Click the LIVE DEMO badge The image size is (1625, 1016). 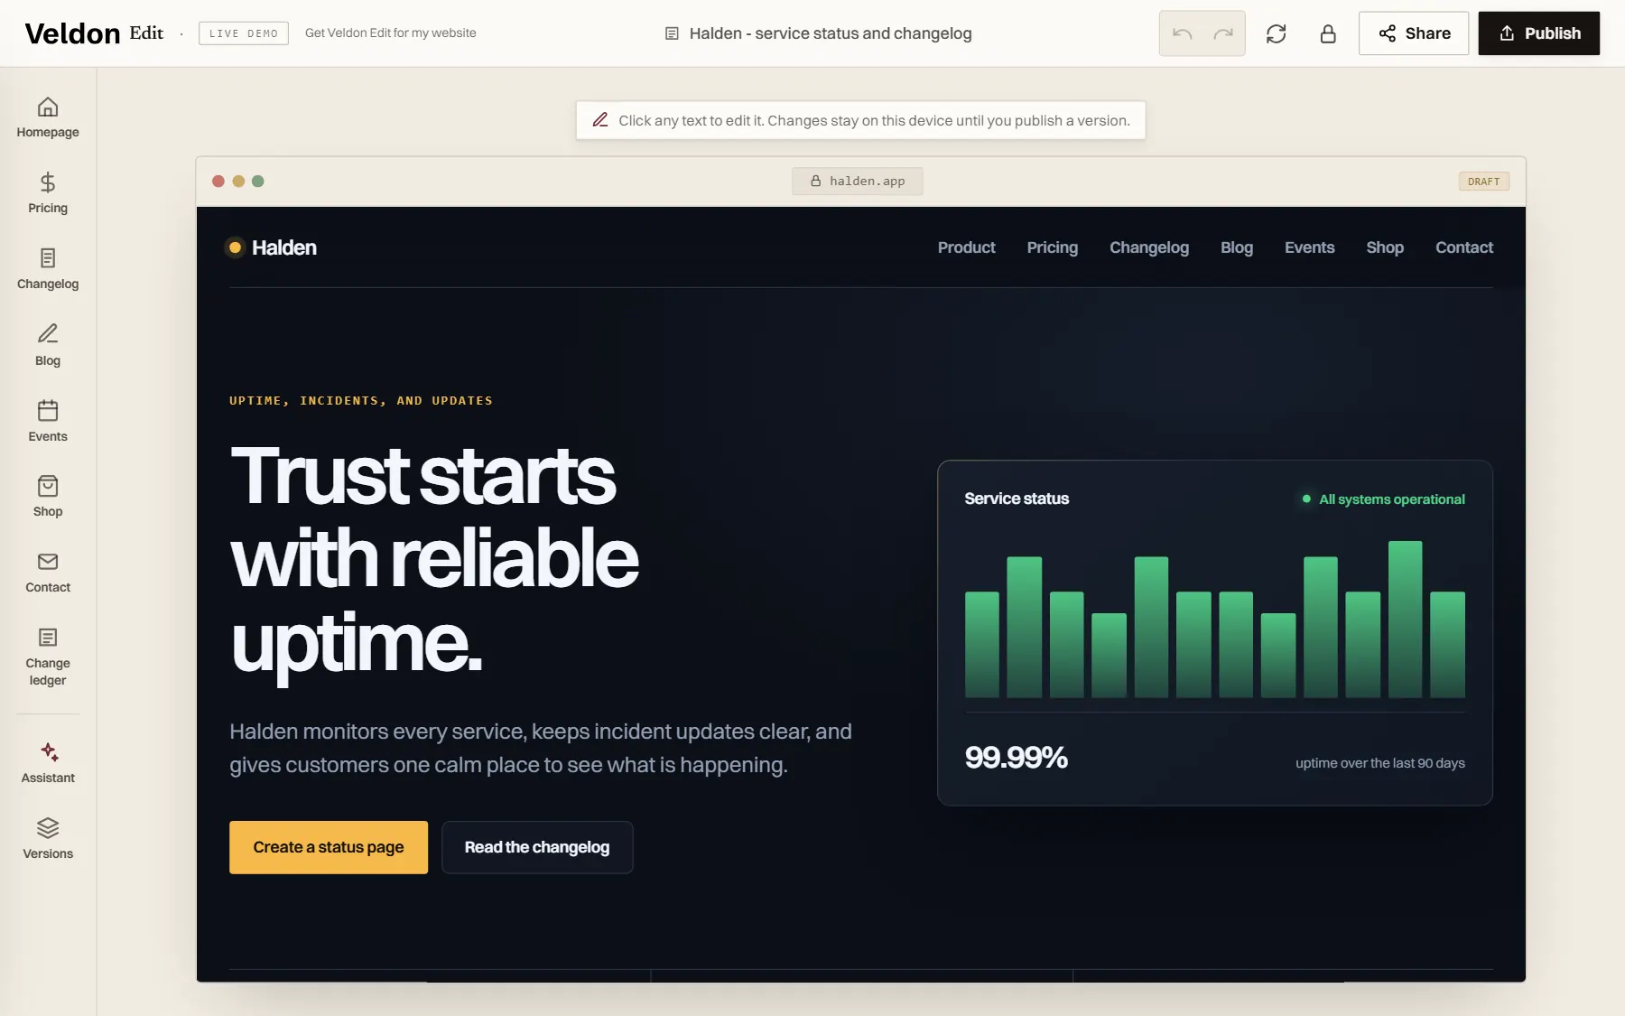(244, 33)
